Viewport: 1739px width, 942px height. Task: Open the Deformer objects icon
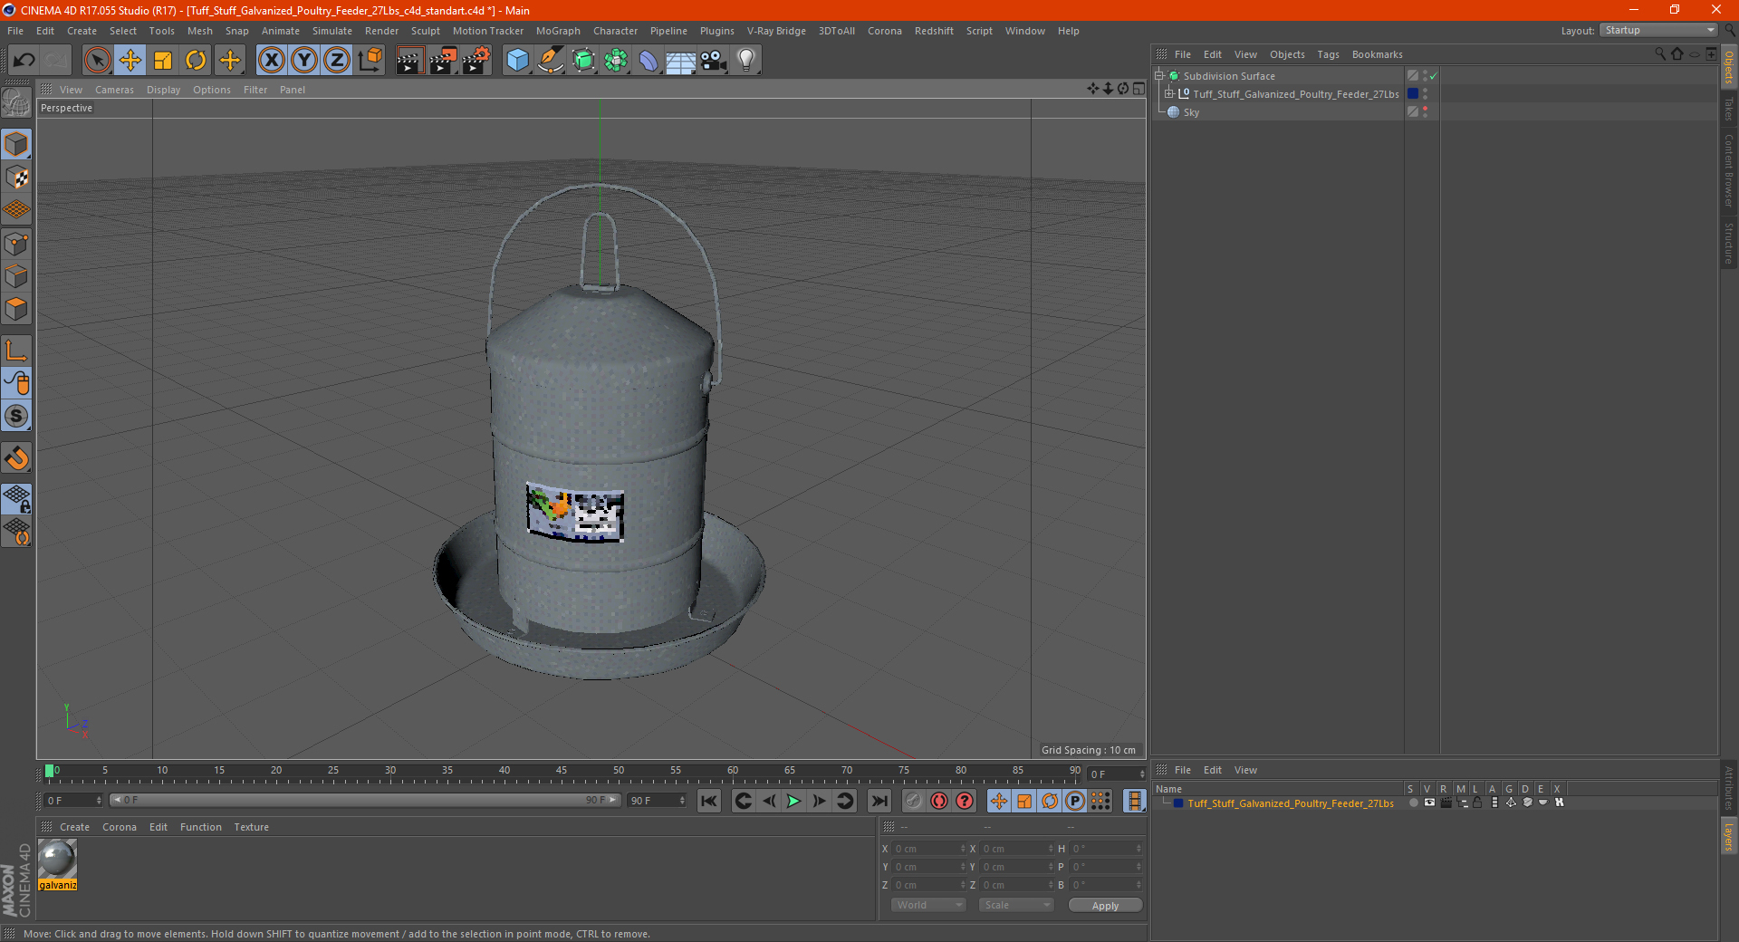tap(649, 60)
